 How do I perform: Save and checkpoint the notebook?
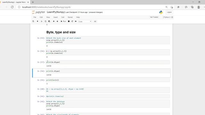pyautogui.click(x=33, y=21)
